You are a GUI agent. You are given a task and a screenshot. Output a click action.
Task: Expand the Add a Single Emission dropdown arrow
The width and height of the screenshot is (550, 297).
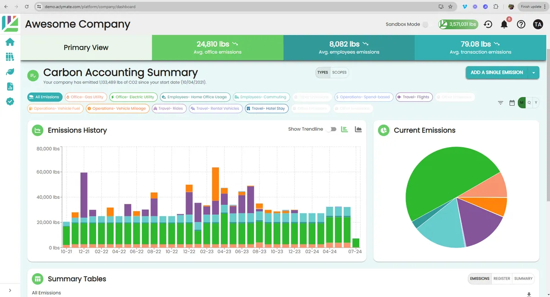tap(533, 73)
